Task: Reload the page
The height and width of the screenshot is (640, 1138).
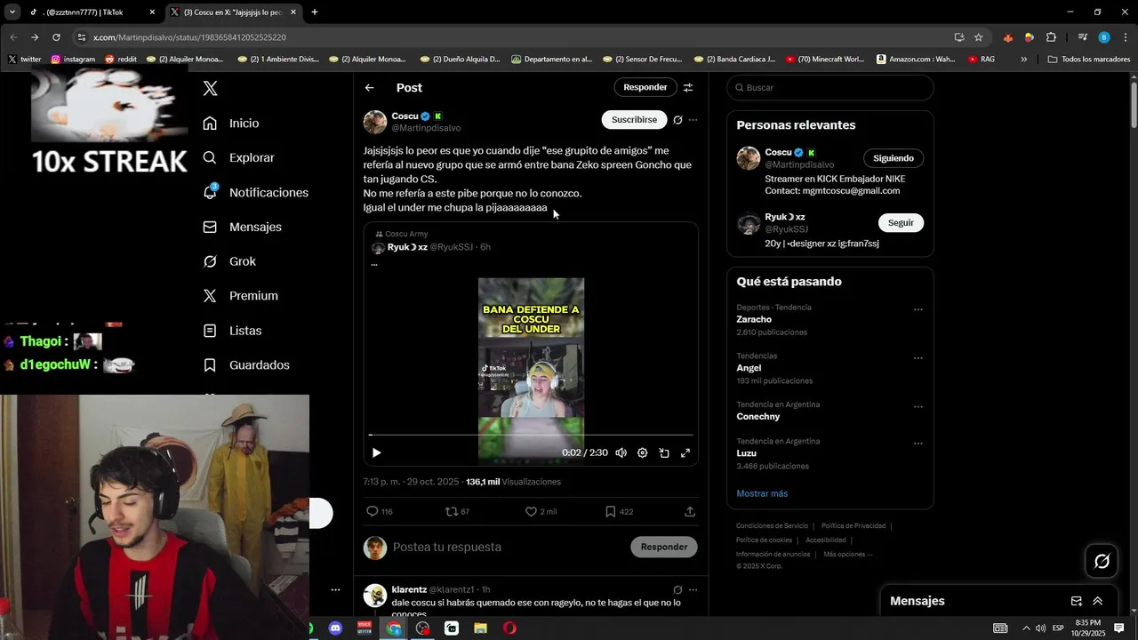Action: (56, 37)
